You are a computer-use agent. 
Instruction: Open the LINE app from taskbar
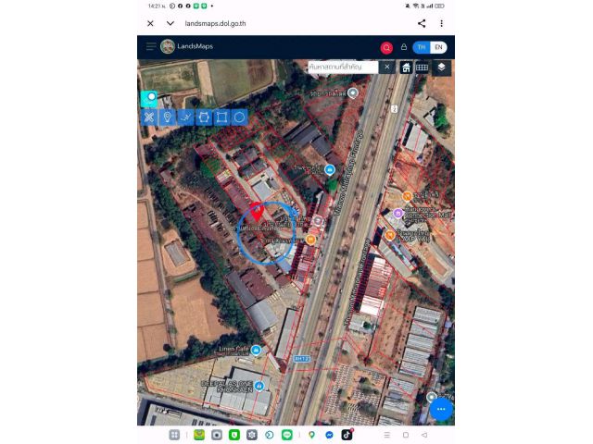point(287,435)
